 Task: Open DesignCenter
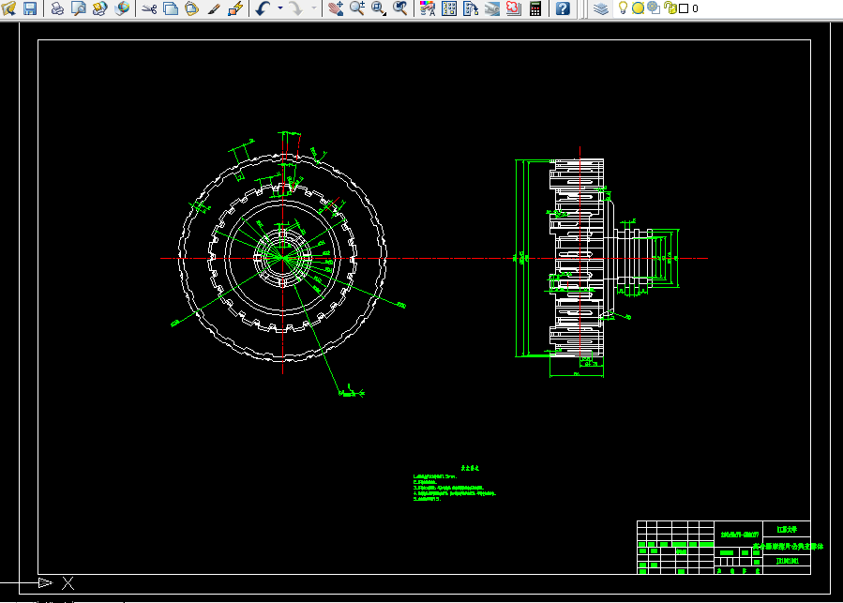coord(449,8)
